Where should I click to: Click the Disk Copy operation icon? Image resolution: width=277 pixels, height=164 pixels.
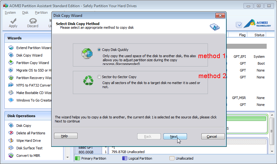click(x=11, y=125)
